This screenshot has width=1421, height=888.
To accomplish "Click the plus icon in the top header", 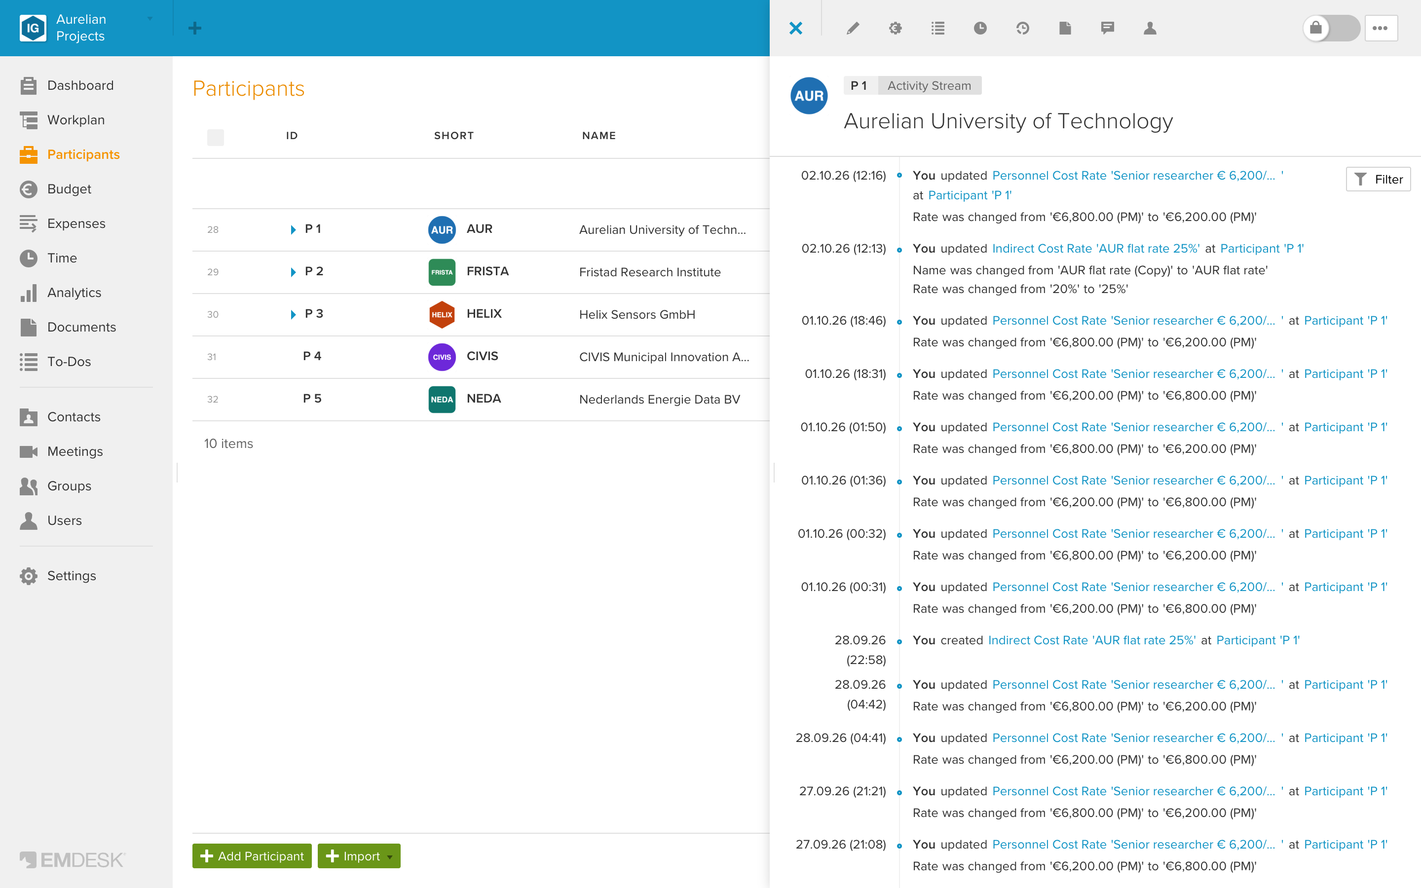I will 195,28.
